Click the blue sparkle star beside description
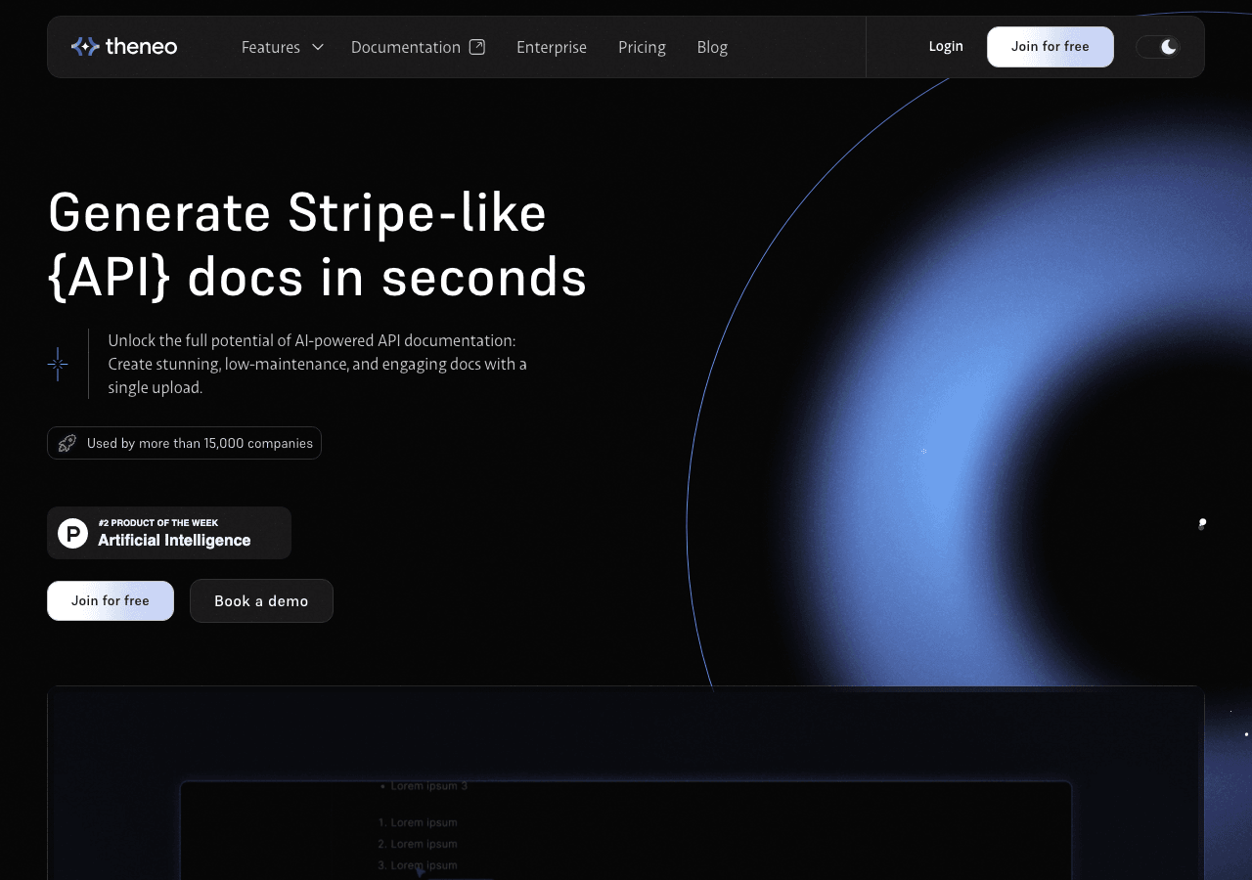The width and height of the screenshot is (1252, 880). tap(58, 364)
